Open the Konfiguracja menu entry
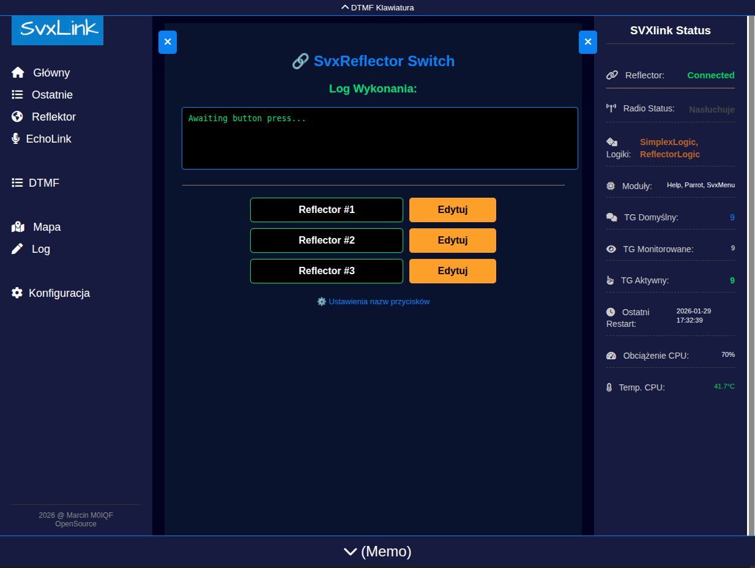755x568 pixels. click(x=59, y=293)
